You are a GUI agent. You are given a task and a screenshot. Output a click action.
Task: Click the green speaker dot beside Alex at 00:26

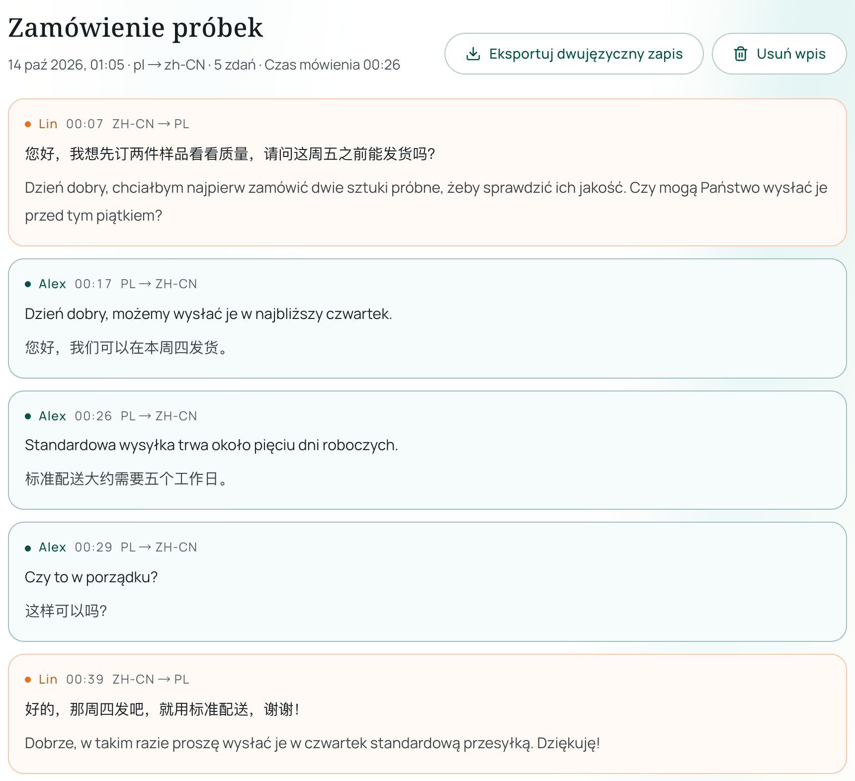tap(28, 416)
